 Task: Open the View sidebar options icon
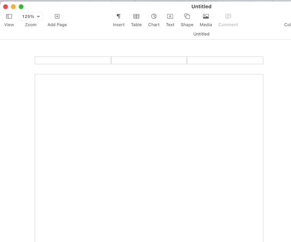[x=9, y=16]
